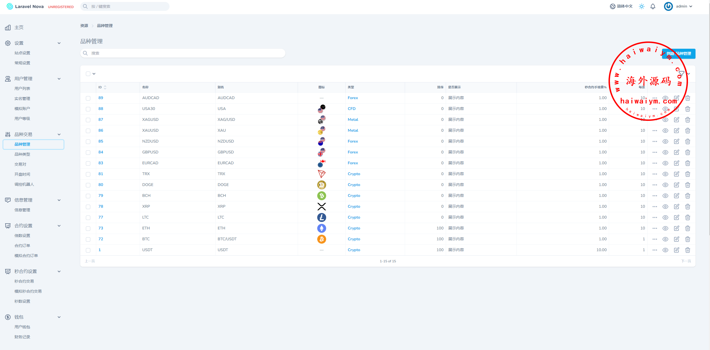
Task: Check the checkbox for AUDCAD row
Action: pos(88,98)
